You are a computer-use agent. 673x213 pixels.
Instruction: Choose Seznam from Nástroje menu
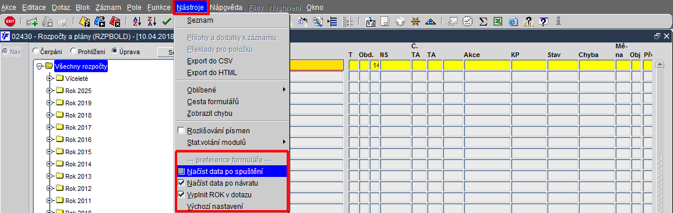(232, 20)
